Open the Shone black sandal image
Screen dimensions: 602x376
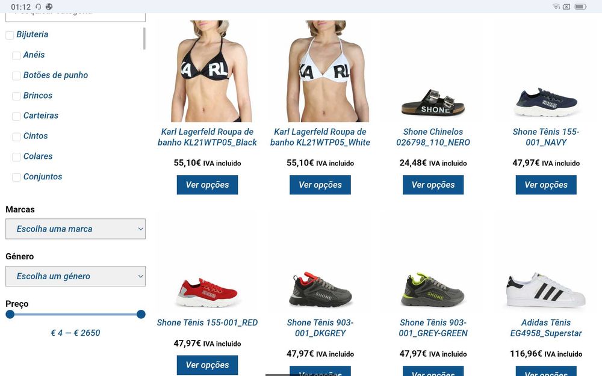[x=433, y=102]
